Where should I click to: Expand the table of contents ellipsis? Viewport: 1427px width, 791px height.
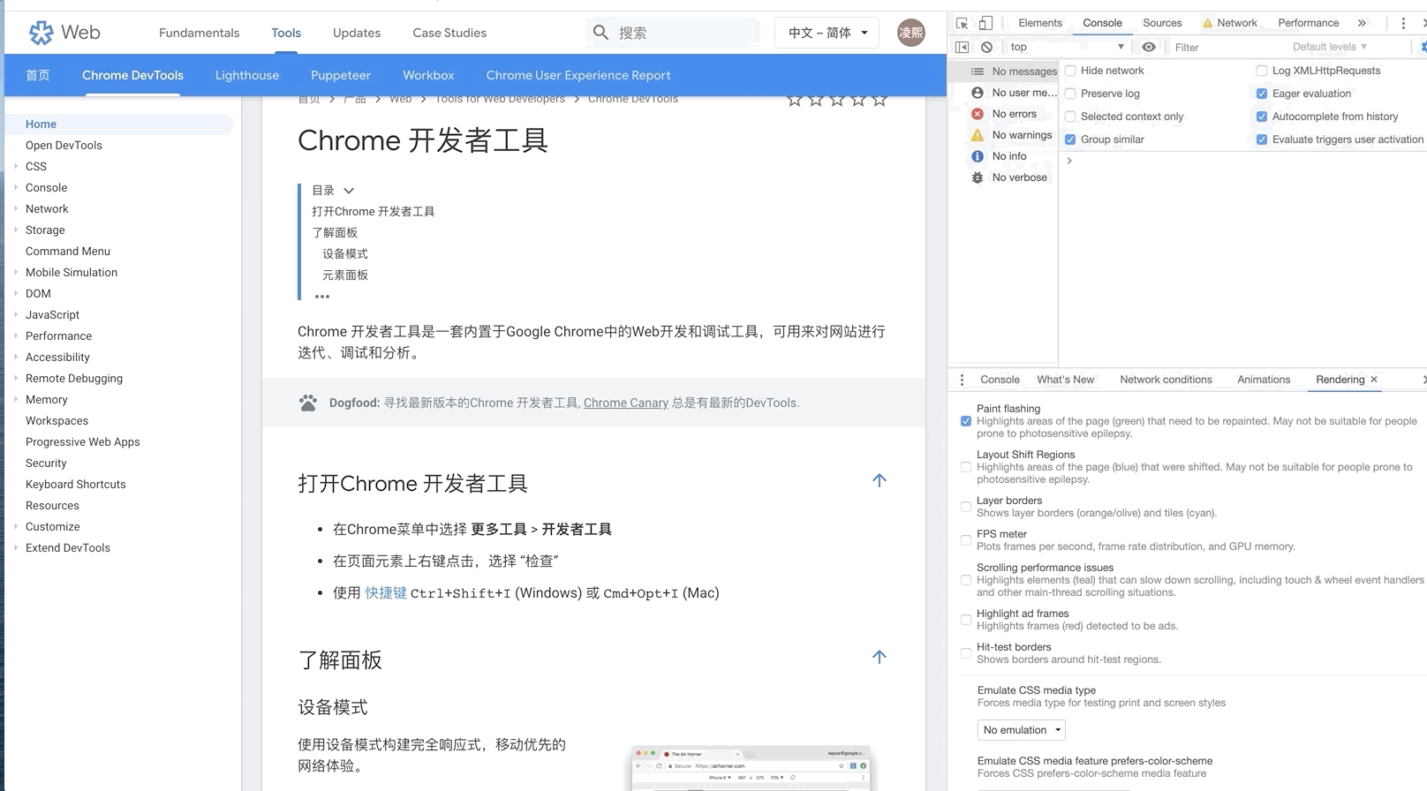[x=322, y=297]
